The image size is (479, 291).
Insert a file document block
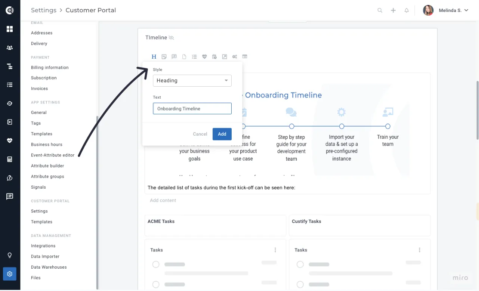(184, 57)
